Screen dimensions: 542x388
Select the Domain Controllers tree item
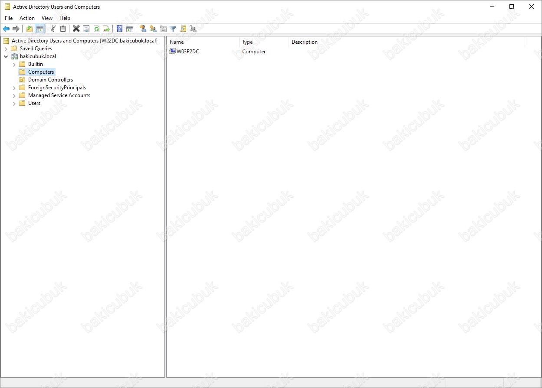(50, 80)
